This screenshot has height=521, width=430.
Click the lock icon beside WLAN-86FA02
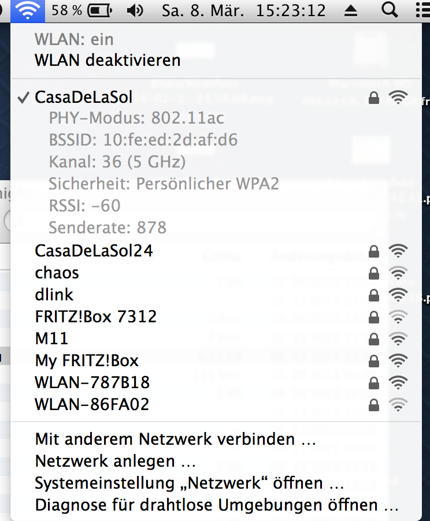tap(374, 405)
